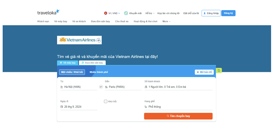Click the Vietnam flag icon
Image resolution: width=276 pixels, height=130 pixels.
pos(106,13)
